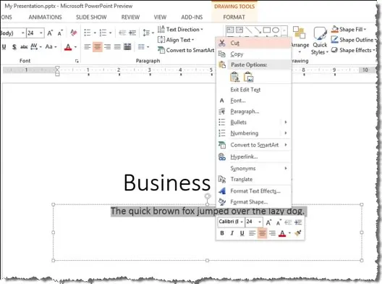Select the Drawing Tools FORMAT tab
This screenshot has height=284, width=382.
pos(234,17)
